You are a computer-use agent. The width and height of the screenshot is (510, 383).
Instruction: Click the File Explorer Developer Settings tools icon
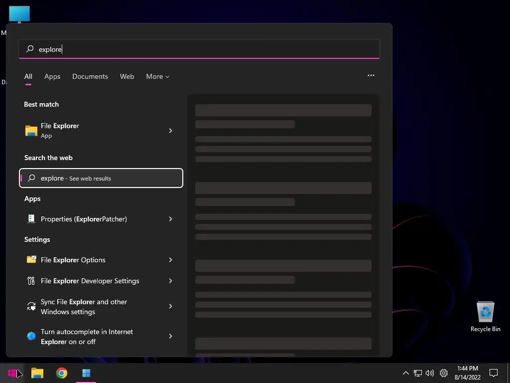31,281
